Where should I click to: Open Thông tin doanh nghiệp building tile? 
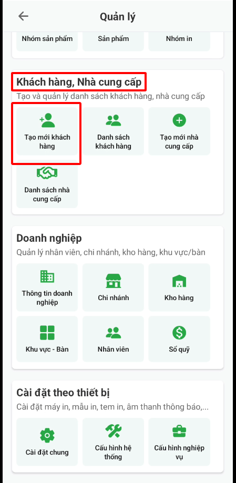click(x=47, y=287)
